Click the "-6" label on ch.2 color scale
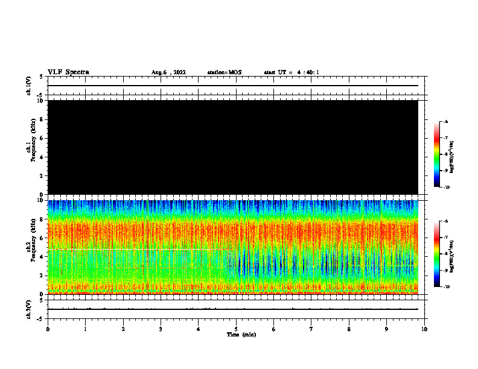478x369 pixels. click(445, 221)
